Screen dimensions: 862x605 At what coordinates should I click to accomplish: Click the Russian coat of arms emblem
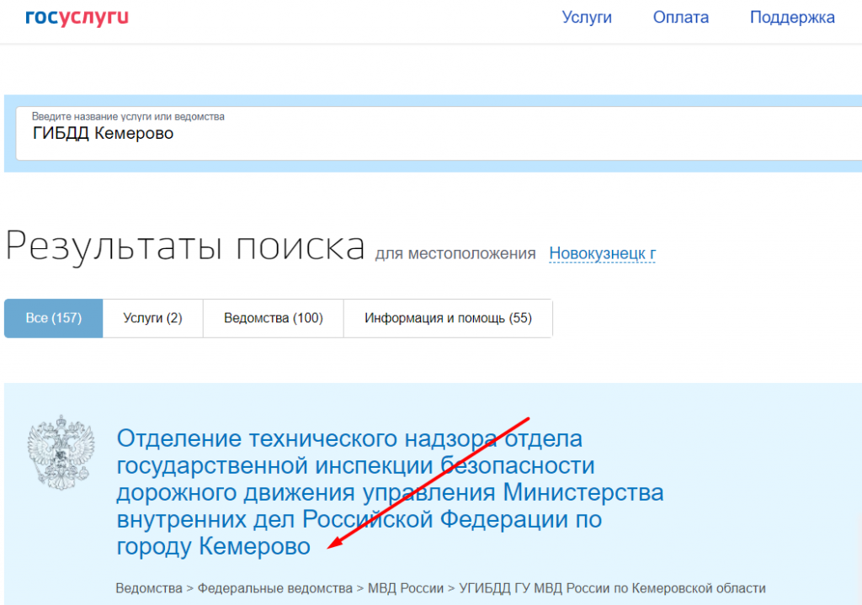click(61, 452)
